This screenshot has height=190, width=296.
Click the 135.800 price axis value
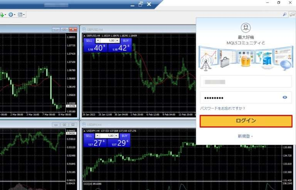coord(287,147)
